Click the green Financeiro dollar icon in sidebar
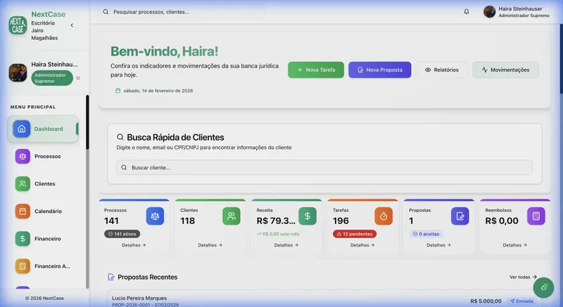 click(23, 239)
